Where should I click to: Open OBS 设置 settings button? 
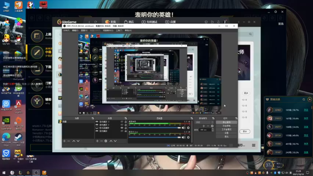click(227, 133)
